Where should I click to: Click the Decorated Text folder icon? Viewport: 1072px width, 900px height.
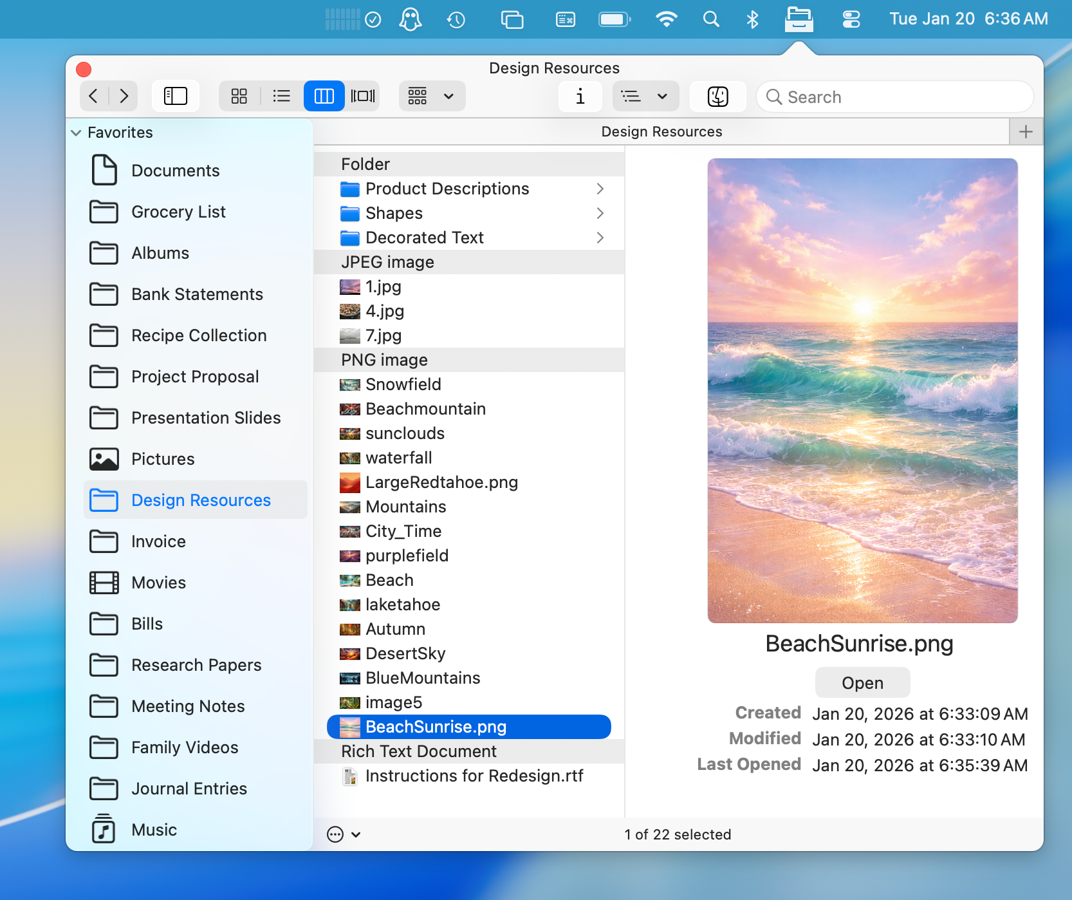coord(350,238)
